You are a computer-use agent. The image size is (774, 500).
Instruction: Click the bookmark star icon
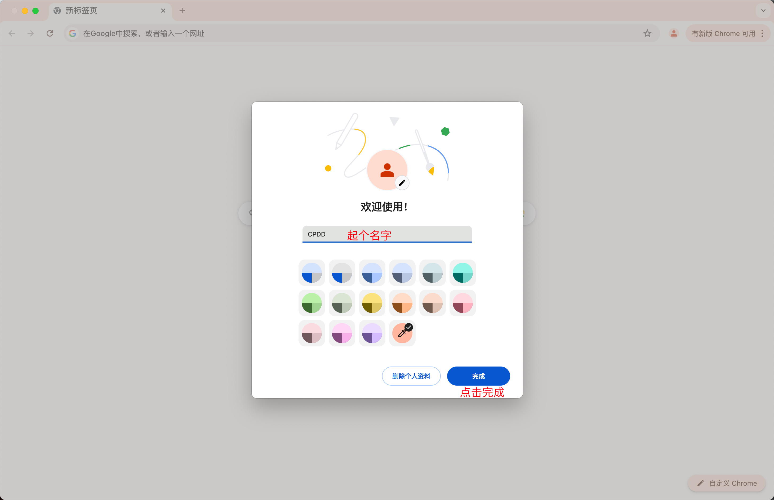coord(647,33)
